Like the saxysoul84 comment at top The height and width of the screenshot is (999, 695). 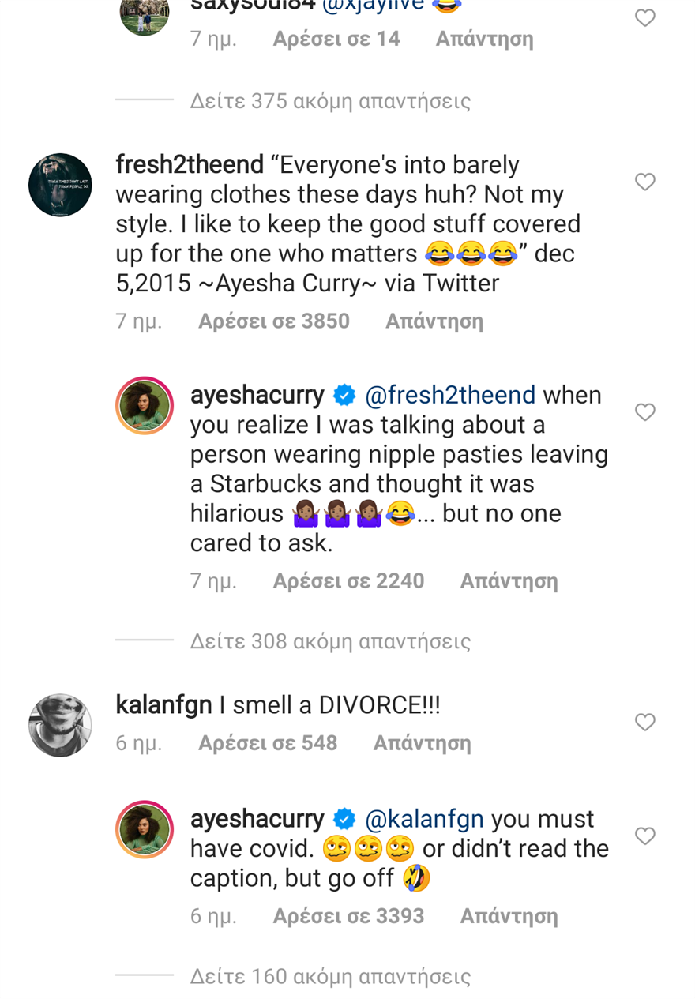pos(645,17)
